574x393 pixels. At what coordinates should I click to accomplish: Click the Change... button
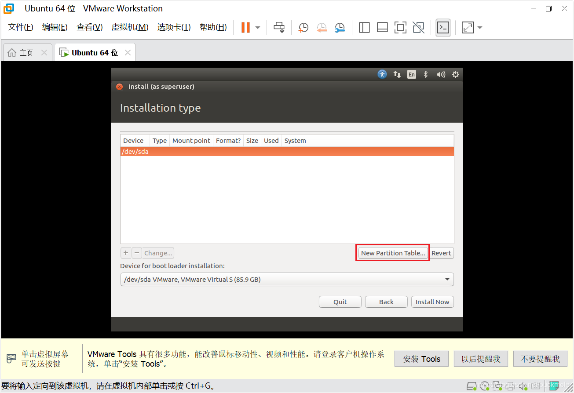point(158,253)
